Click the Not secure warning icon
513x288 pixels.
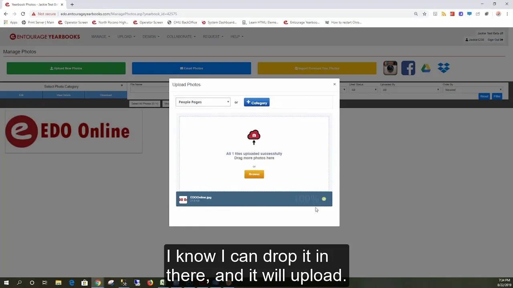click(34, 14)
